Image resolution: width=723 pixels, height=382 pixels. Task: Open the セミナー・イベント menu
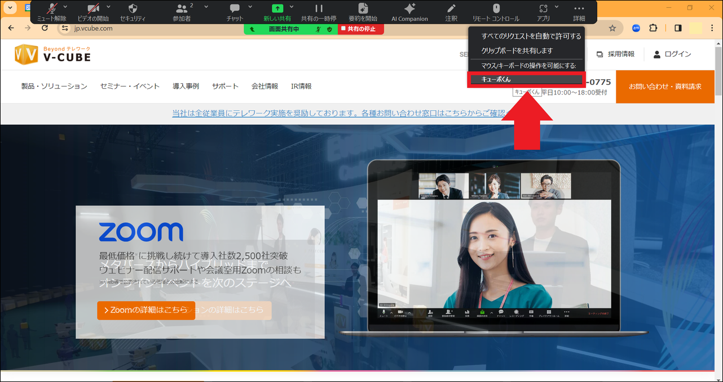[x=130, y=86]
